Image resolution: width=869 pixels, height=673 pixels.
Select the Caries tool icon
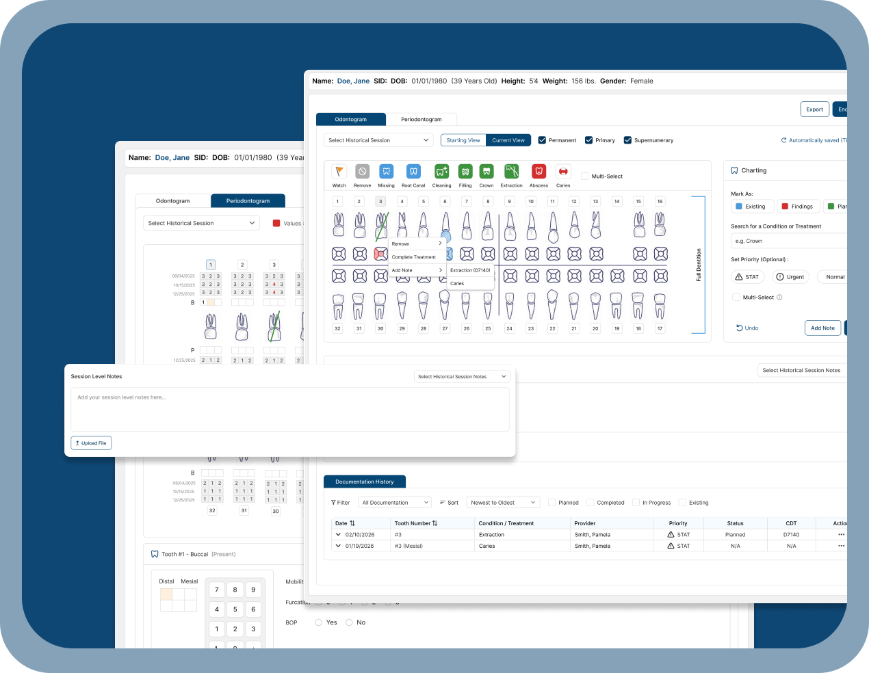click(x=563, y=171)
